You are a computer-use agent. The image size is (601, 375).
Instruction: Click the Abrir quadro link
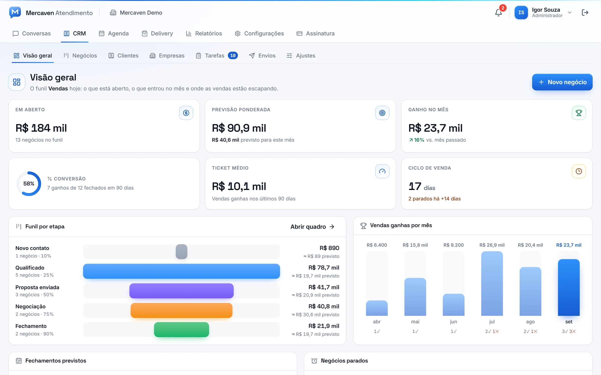(312, 227)
